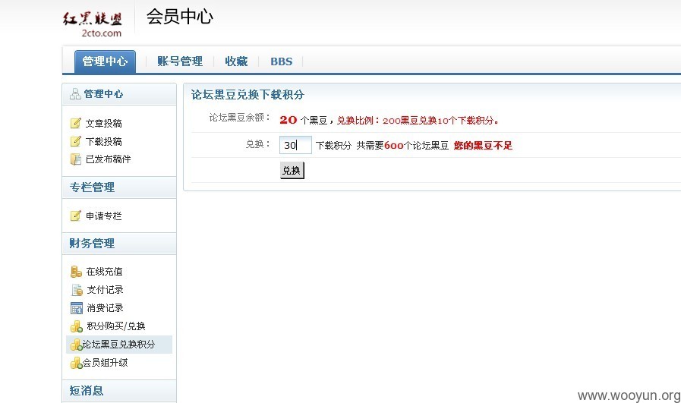
Task: Click the 管理中心 sidebar header
Action: [119, 94]
